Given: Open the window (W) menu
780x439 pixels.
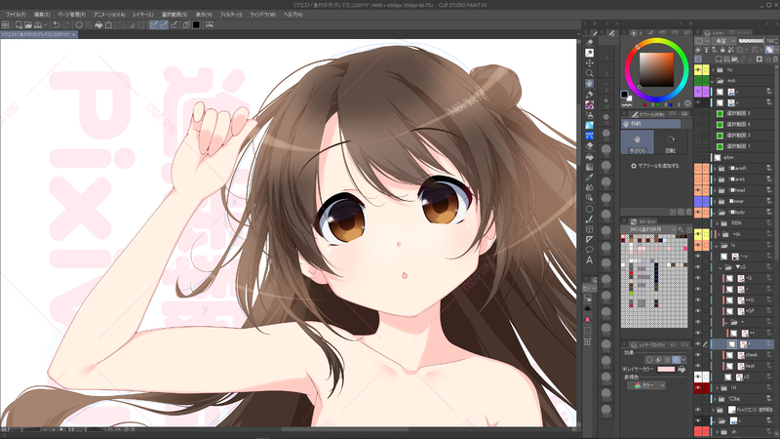Looking at the screenshot, I should (262, 15).
